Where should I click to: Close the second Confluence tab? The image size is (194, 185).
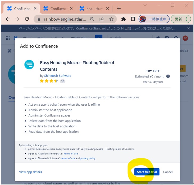[71, 8]
